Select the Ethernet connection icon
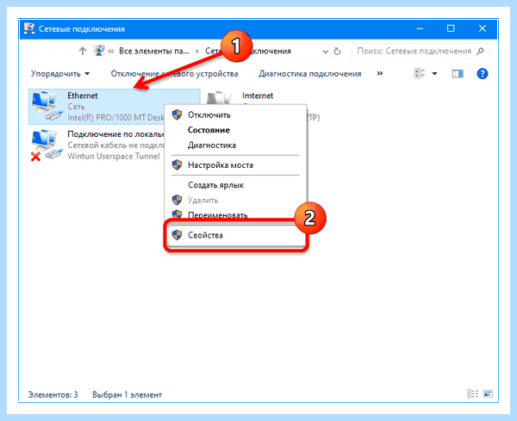This screenshot has width=517, height=421. coord(47,106)
